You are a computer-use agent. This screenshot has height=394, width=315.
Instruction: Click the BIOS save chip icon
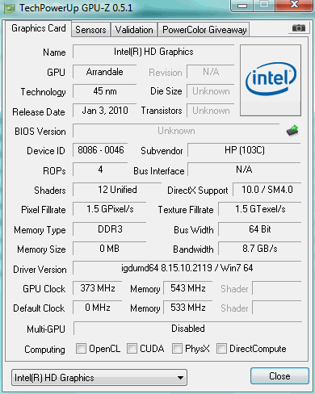point(292,131)
